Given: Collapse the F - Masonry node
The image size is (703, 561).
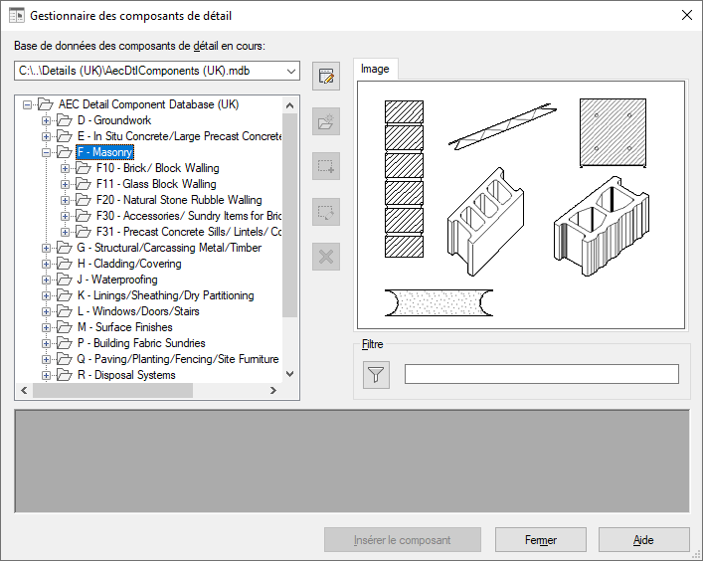Looking at the screenshot, I should click(x=46, y=152).
